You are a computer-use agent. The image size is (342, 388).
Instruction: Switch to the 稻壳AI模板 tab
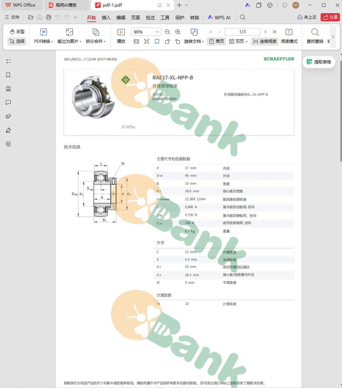67,5
